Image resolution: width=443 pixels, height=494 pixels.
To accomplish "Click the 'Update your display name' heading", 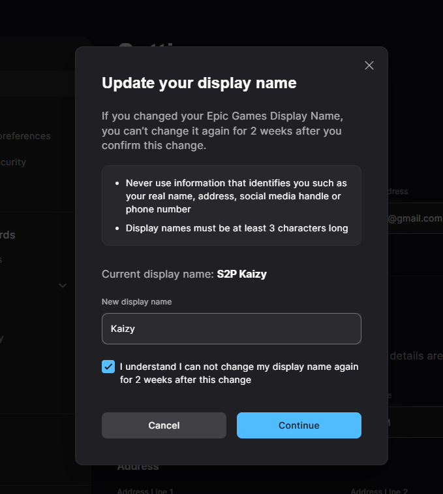I will point(199,83).
